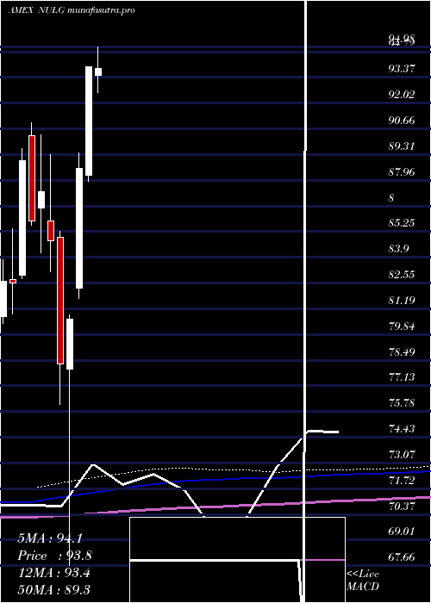
Task: Click the 67.66 price axis label
Action: pos(402,557)
